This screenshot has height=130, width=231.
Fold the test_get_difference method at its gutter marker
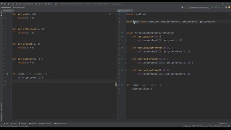point(126,48)
